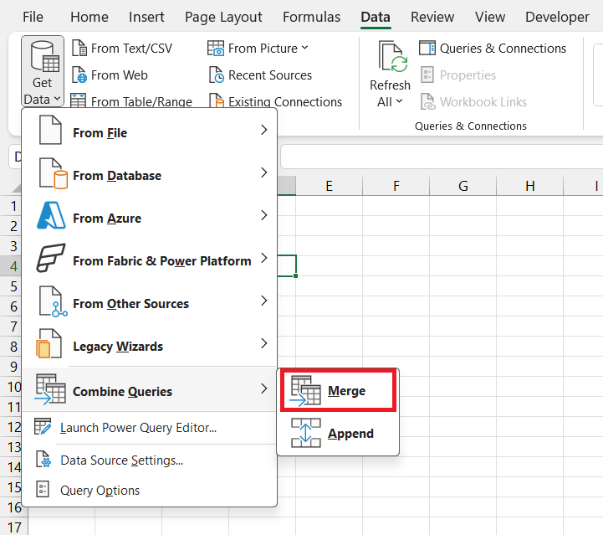Click the Query Options icon

pyautogui.click(x=43, y=490)
